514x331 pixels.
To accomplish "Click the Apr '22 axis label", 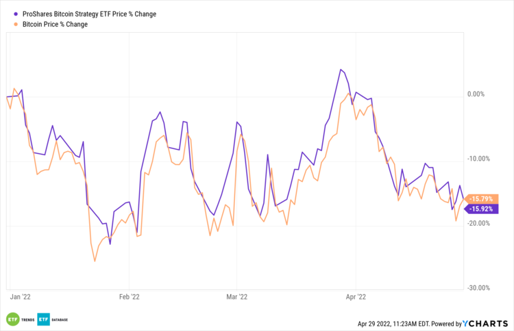I will pyautogui.click(x=356, y=297).
